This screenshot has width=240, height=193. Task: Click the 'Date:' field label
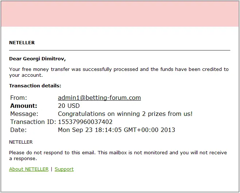[x=18, y=130]
